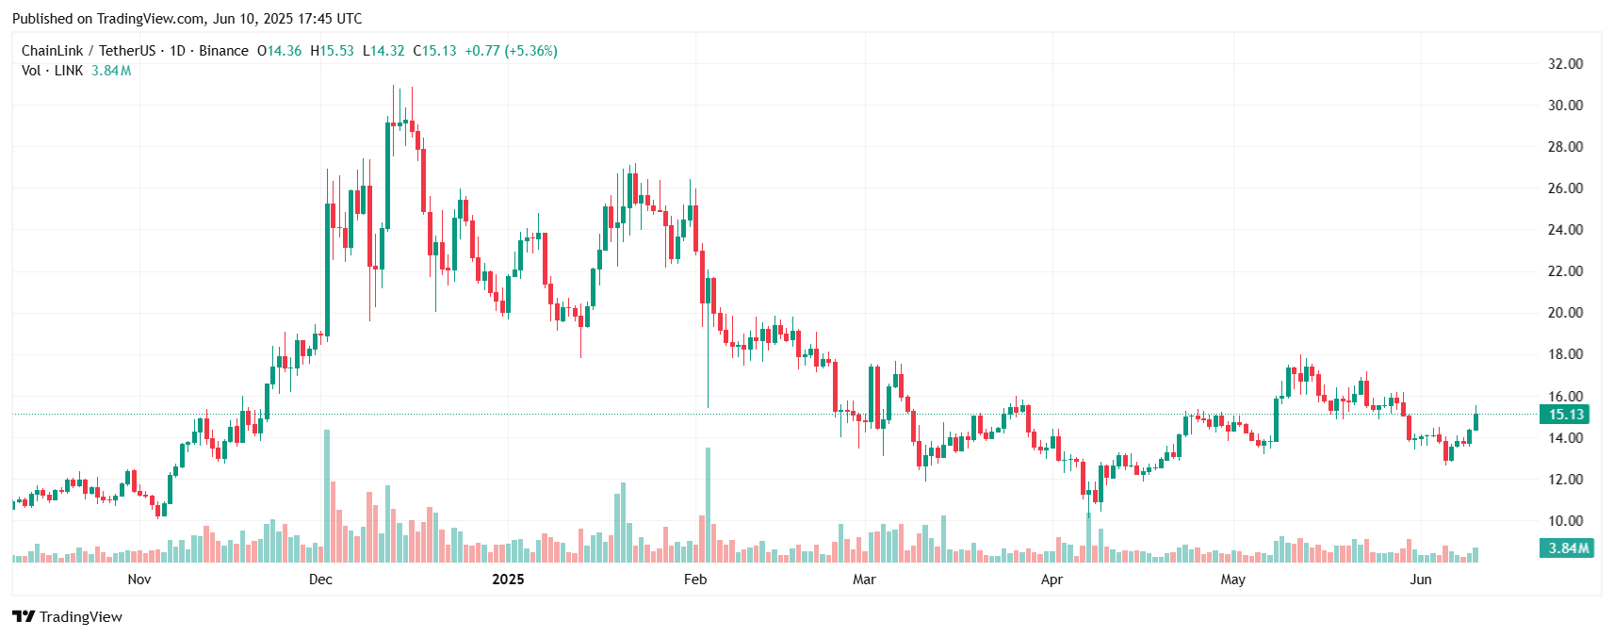This screenshot has height=637, width=1614.
Task: Click the Nov marker on time axis
Action: [139, 580]
